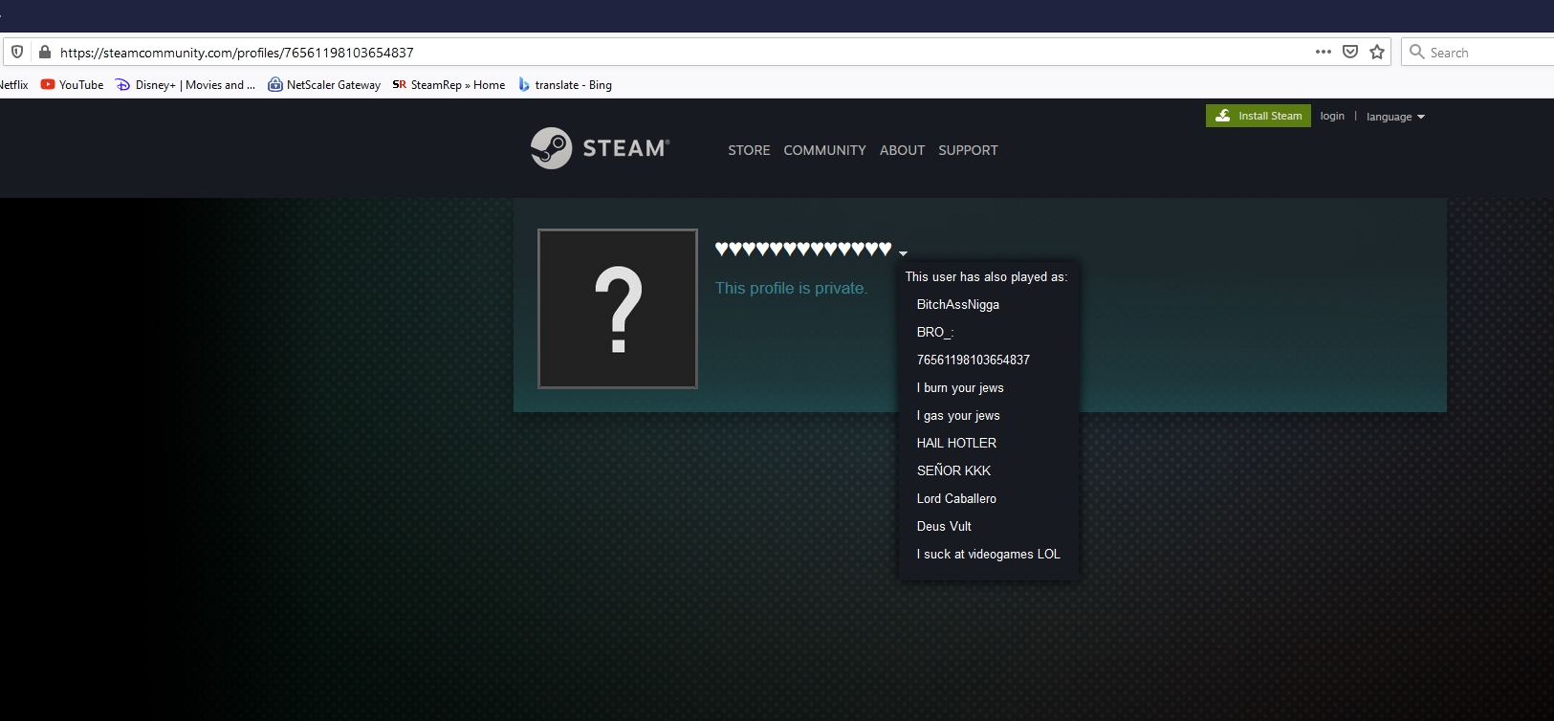Bookmark this page with the star icon
1554x721 pixels.
click(1377, 52)
